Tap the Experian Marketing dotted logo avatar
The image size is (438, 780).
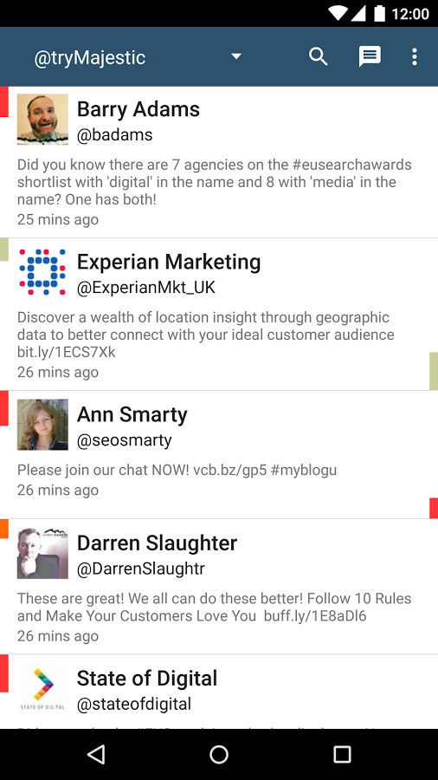[42, 272]
